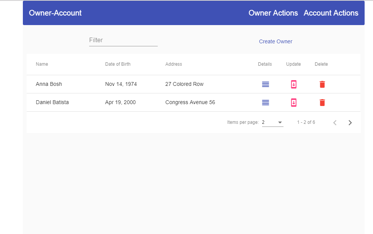Open details for Daniel Batista

tap(265, 102)
